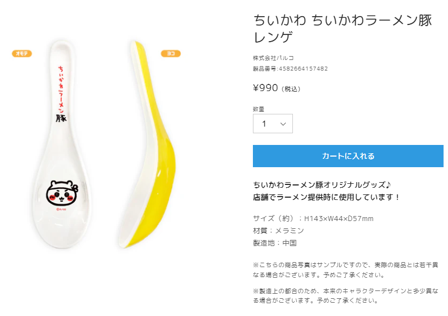Click the 製造地:中国 origin line
Viewport: 448px width, 316px height.
[275, 243]
